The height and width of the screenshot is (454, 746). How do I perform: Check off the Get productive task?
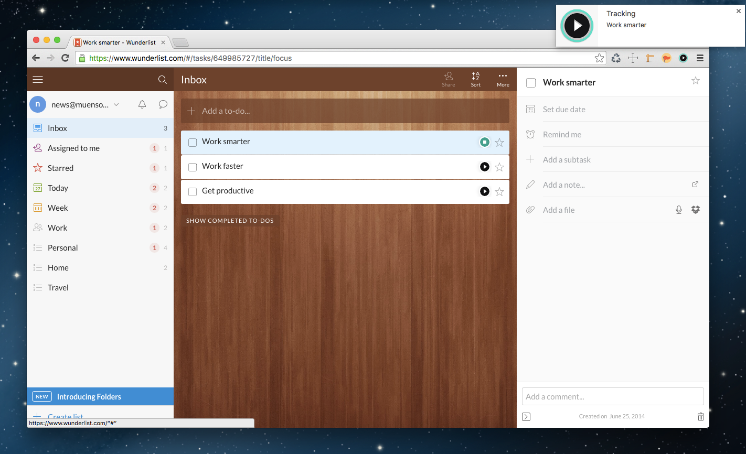tap(193, 191)
